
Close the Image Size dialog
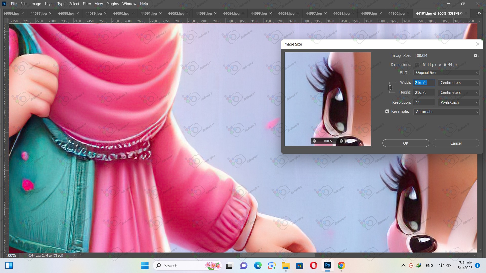pos(478,44)
